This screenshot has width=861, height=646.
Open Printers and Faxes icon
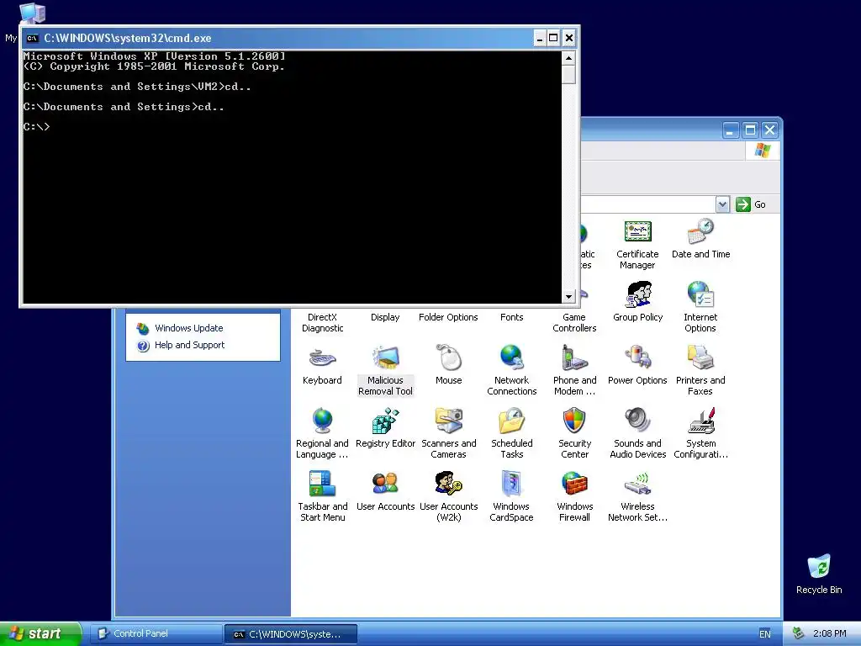(700, 371)
